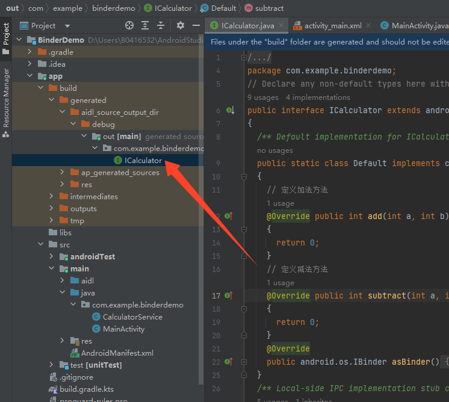Screen dimensions: 449x402
Task: Expand the tmp folder
Action: click(x=52, y=220)
